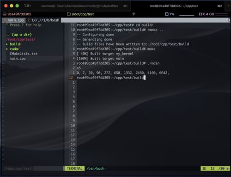231x177 pixels.
Task: Click the folder icon before /root/cpp/test
Action: [x=69, y=14]
